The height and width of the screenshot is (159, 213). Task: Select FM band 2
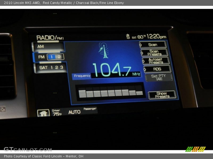pyautogui.click(x=59, y=57)
